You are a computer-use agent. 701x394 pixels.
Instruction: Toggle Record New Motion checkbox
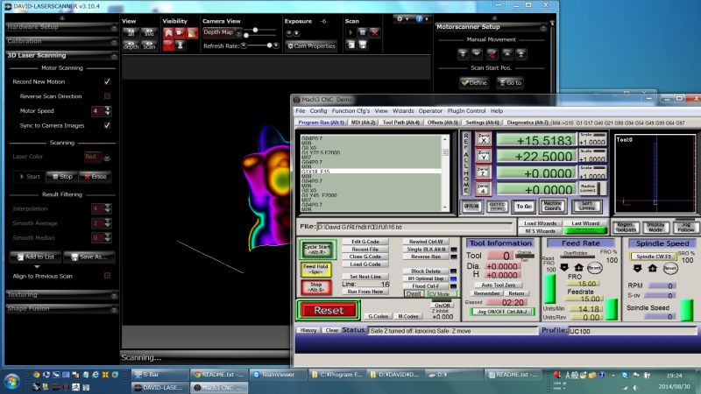coord(107,81)
